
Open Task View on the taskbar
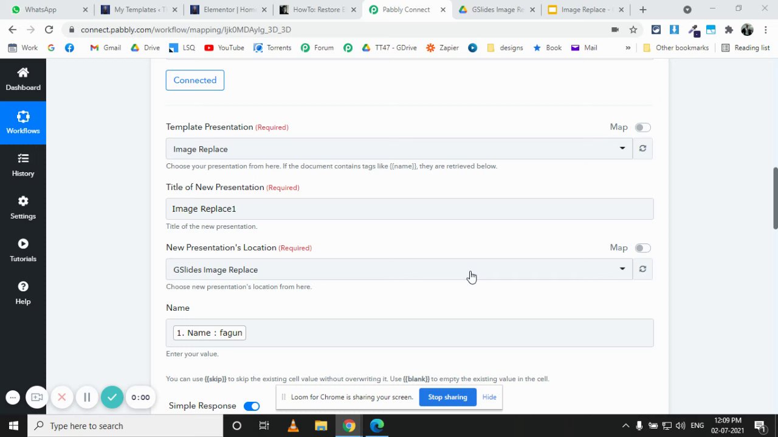264,425
